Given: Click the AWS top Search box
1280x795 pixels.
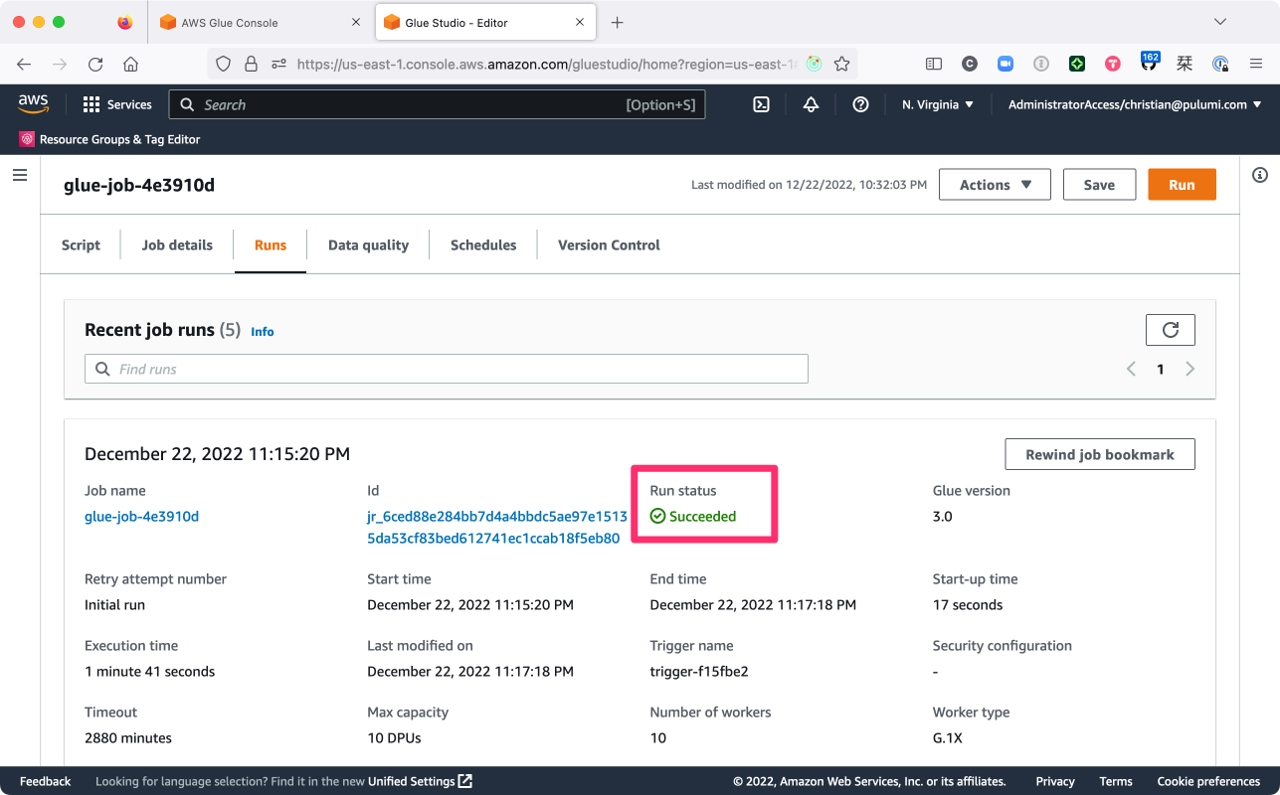Looking at the screenshot, I should (437, 104).
